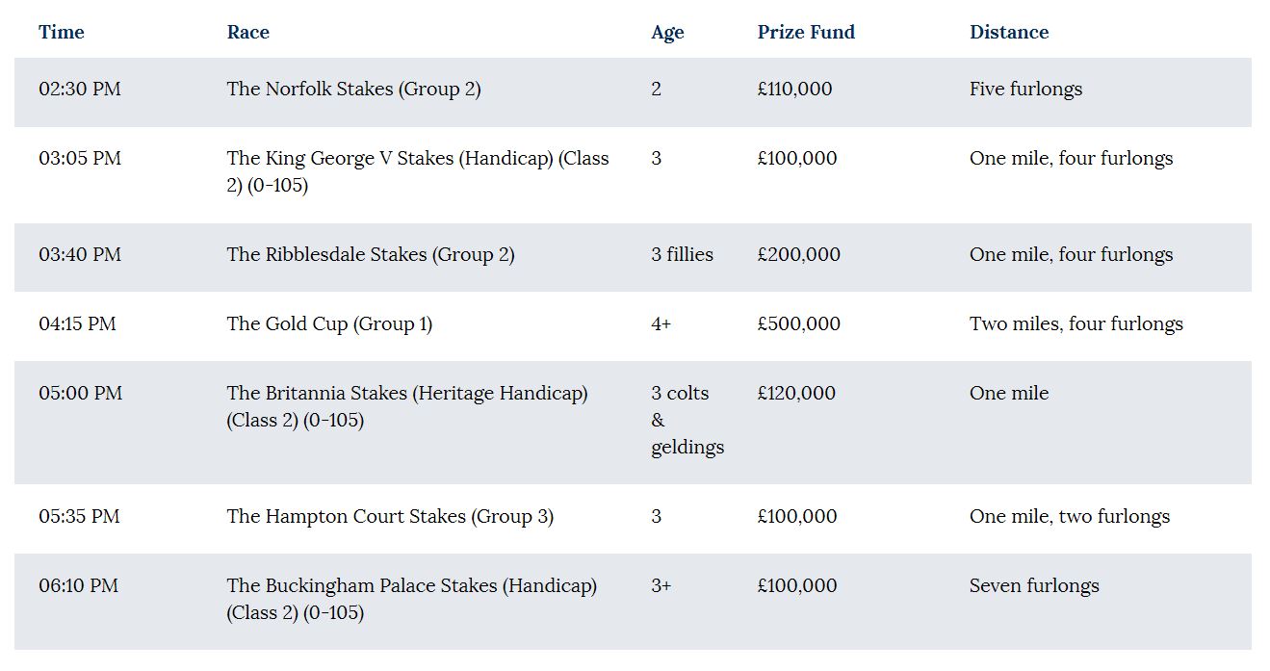
Task: Select The Hampton Court Stakes (Group 3)
Action: [x=390, y=516]
